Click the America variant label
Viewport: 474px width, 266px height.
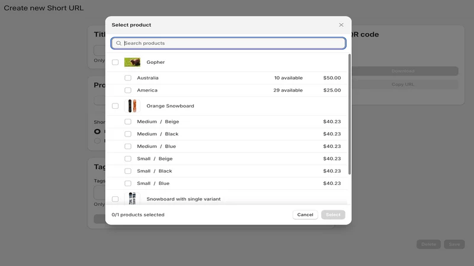point(147,90)
